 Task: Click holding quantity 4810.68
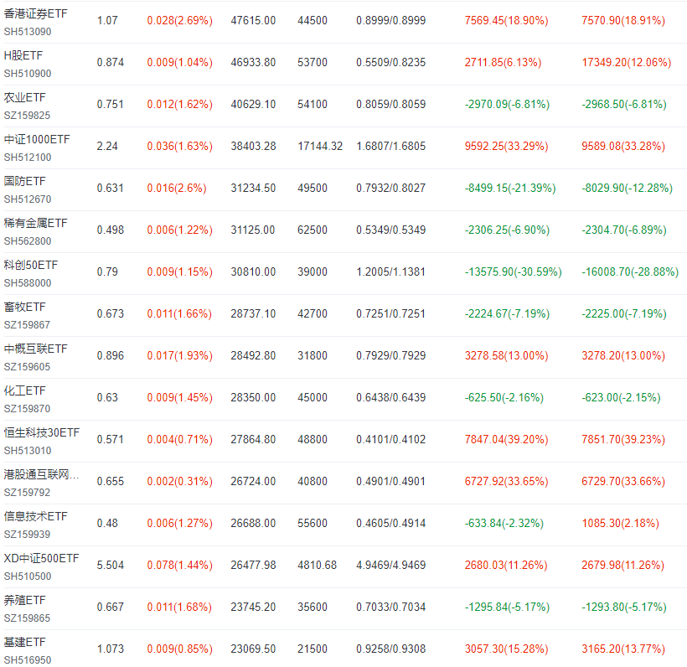[318, 566]
